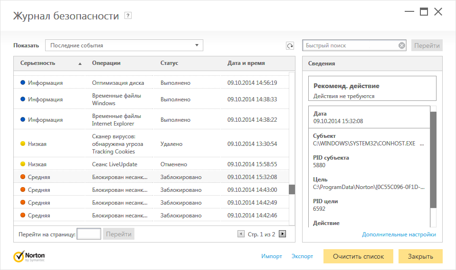Click the severity sort arrow indicator

(80, 63)
